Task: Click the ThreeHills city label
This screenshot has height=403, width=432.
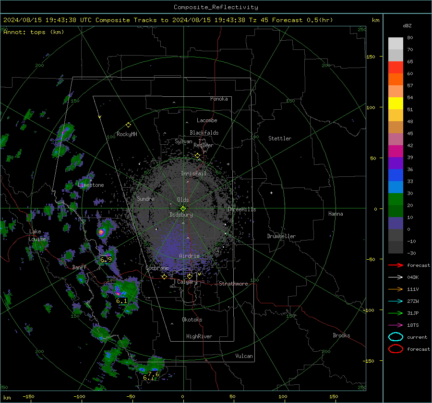Action: (241, 209)
